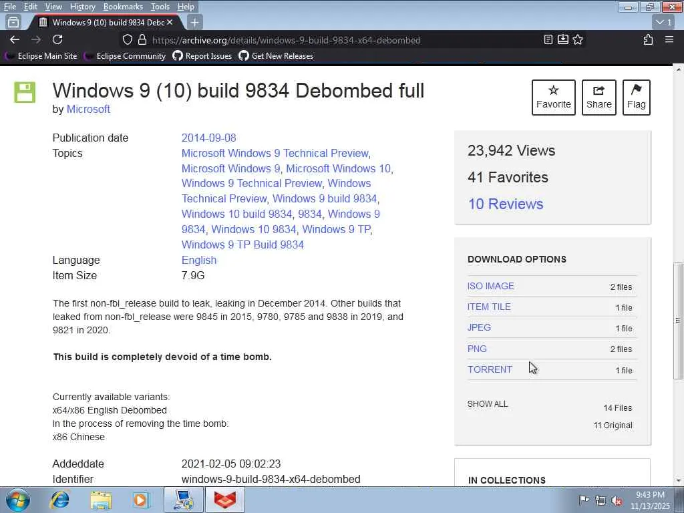Open Get New Releases bookmark
This screenshot has height=513, width=684.
click(x=276, y=56)
